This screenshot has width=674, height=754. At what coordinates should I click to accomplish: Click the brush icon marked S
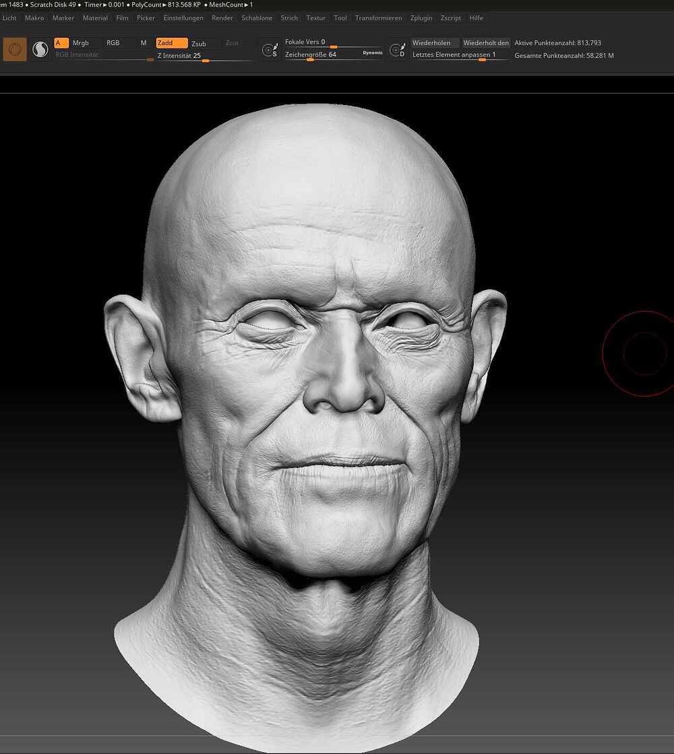pos(270,50)
